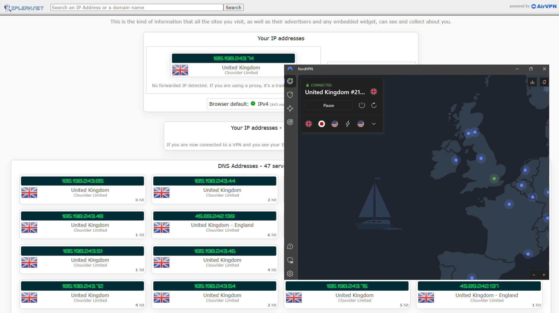Click the download update icon in NordVPN

532,82
